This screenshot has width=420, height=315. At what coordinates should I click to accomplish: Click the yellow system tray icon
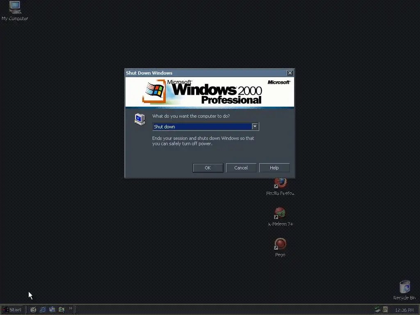385,310
